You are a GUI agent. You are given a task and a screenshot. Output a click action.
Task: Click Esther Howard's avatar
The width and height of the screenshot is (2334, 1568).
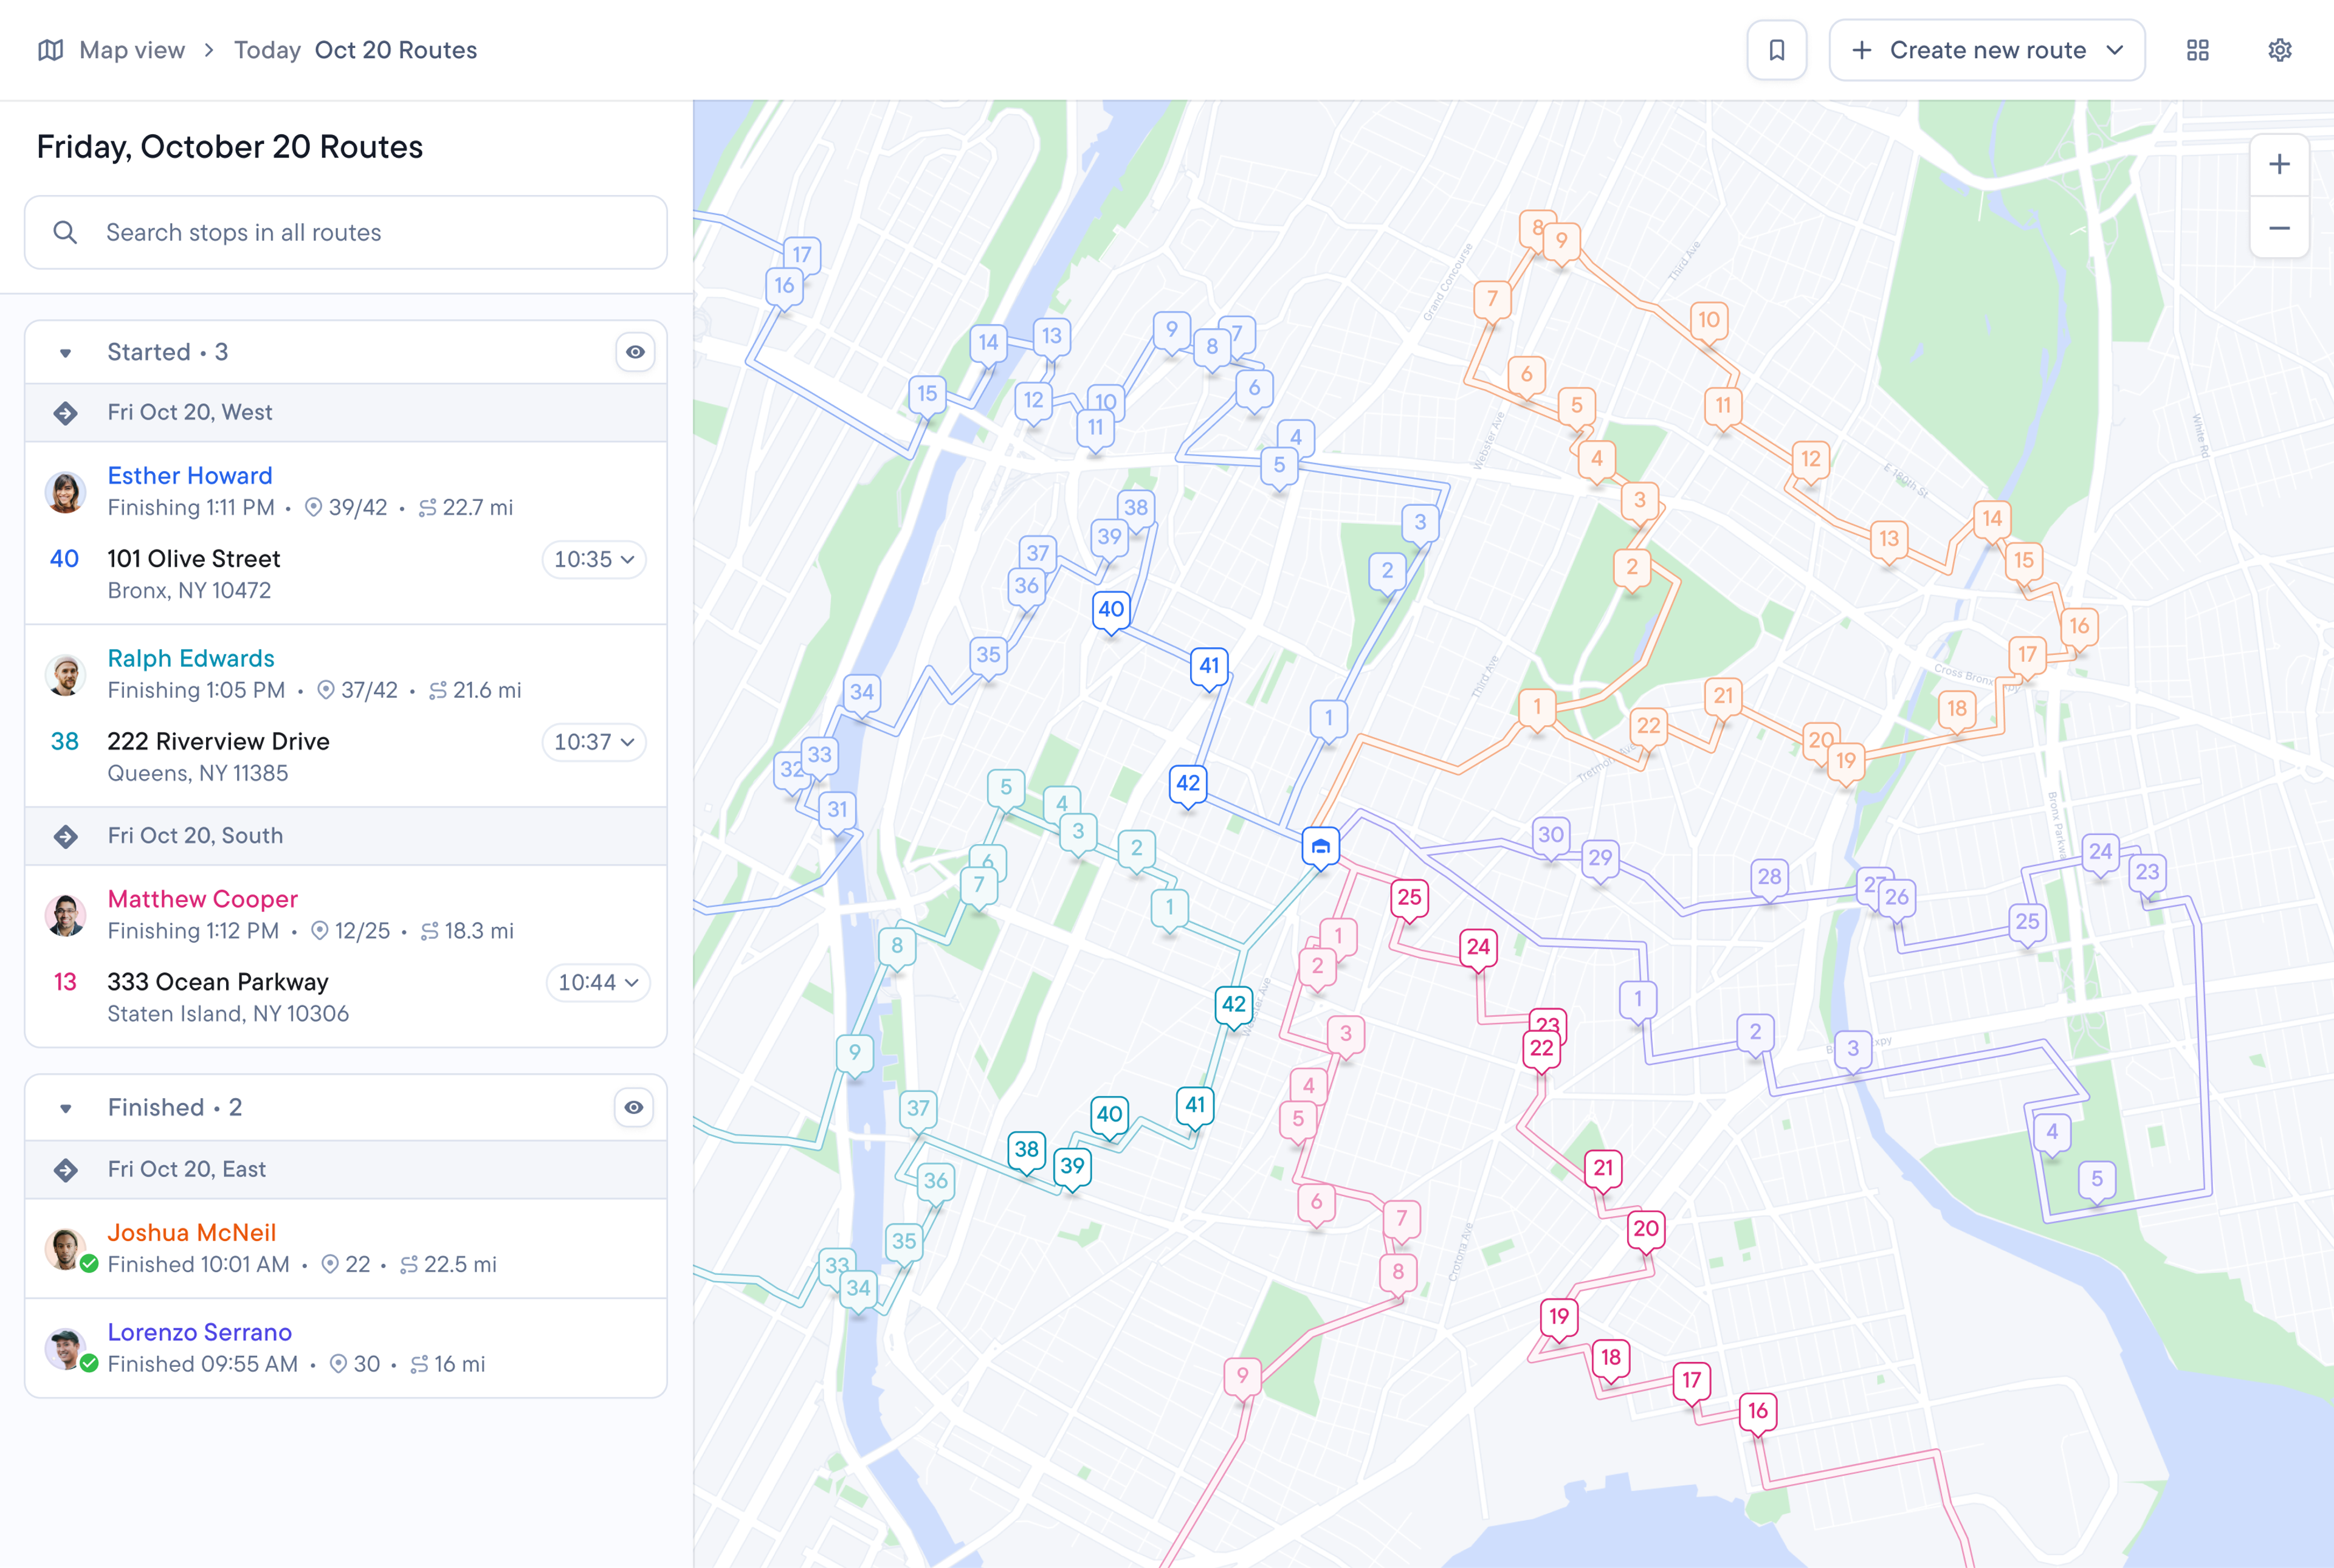(65, 492)
